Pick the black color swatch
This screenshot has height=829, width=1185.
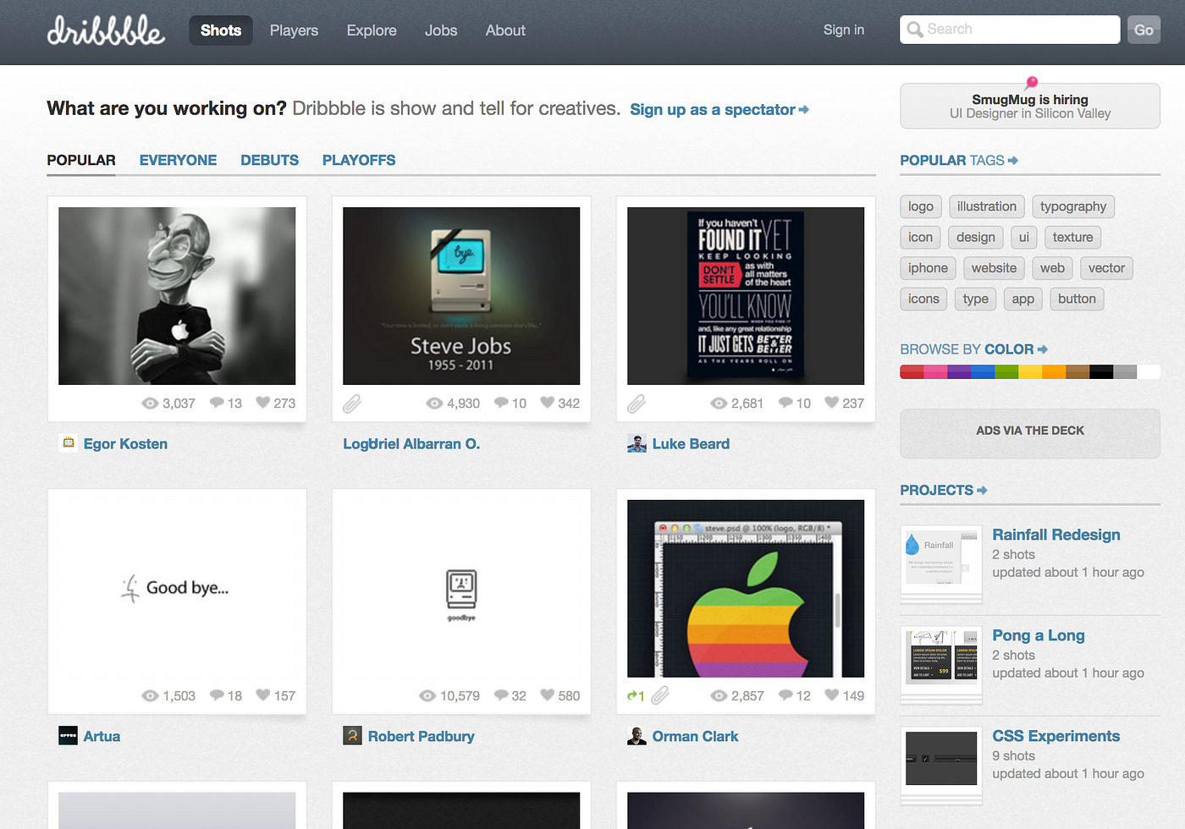coord(1101,371)
